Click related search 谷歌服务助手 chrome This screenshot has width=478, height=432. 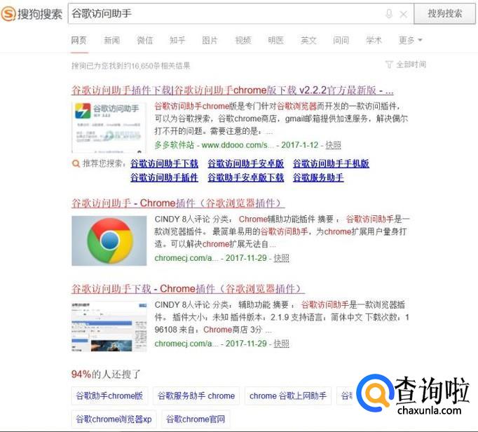[196, 396]
